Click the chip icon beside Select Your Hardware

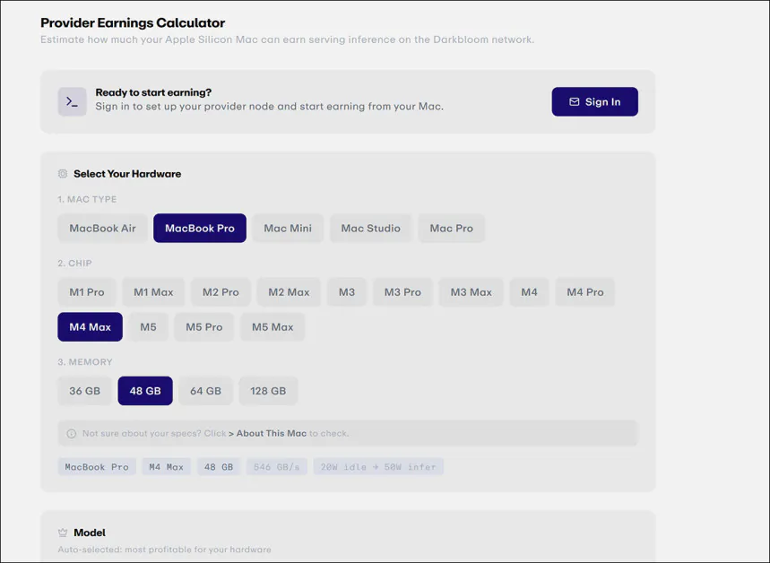click(63, 173)
